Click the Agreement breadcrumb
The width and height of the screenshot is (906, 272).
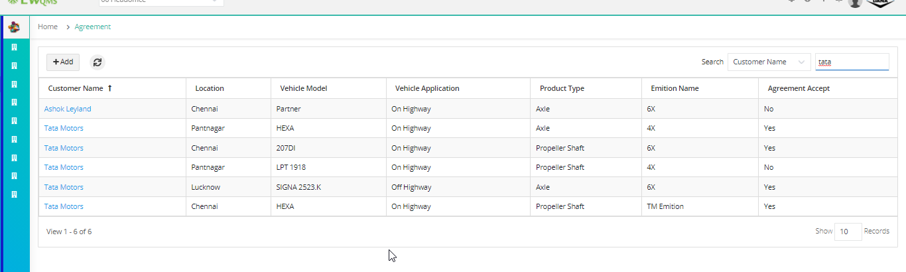coord(93,27)
